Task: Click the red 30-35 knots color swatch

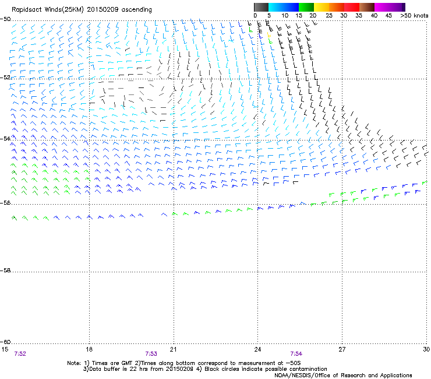Action: tap(352, 7)
